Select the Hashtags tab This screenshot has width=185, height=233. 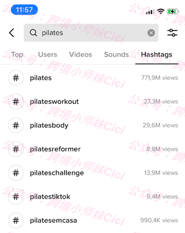(157, 55)
